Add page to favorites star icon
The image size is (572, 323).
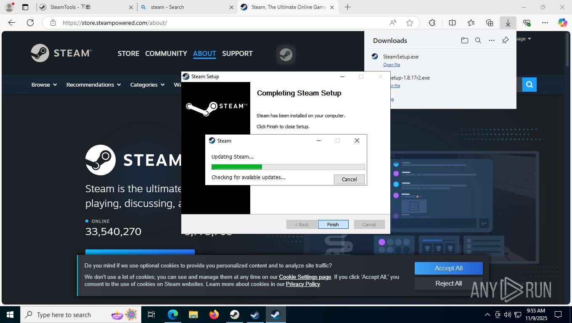coord(410,23)
